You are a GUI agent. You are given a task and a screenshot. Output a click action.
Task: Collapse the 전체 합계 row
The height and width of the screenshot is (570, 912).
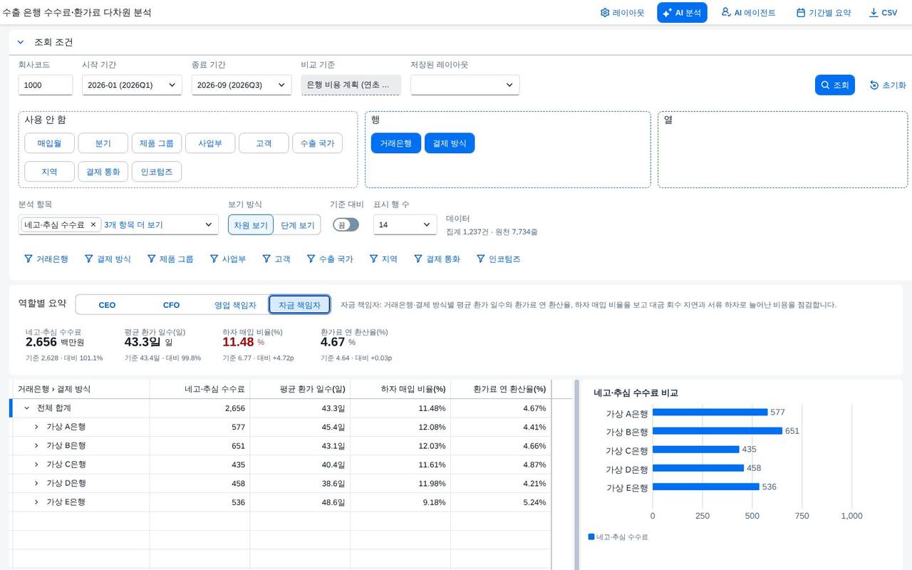point(27,408)
